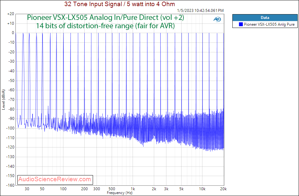299x196 pixels.
Task: Click the '1k' frequency axis label
Action: click(x=133, y=189)
